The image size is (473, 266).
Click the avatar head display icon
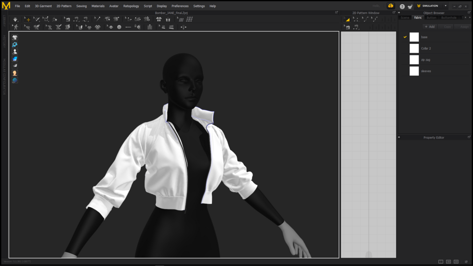point(15,73)
